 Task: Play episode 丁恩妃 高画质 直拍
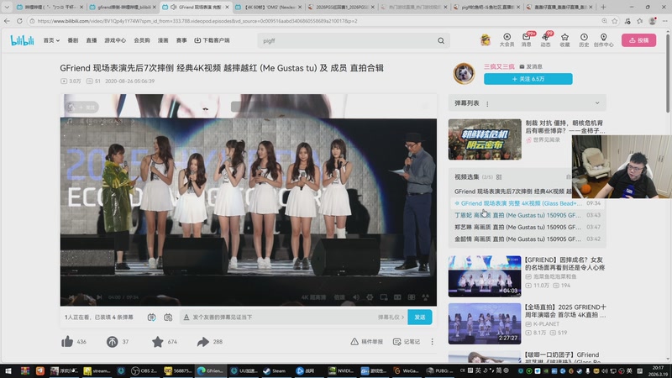pyautogui.click(x=528, y=215)
